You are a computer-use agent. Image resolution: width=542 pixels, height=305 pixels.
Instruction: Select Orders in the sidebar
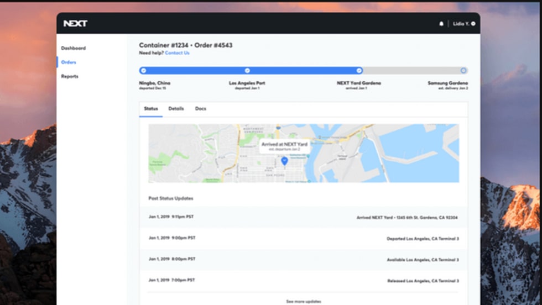click(69, 62)
